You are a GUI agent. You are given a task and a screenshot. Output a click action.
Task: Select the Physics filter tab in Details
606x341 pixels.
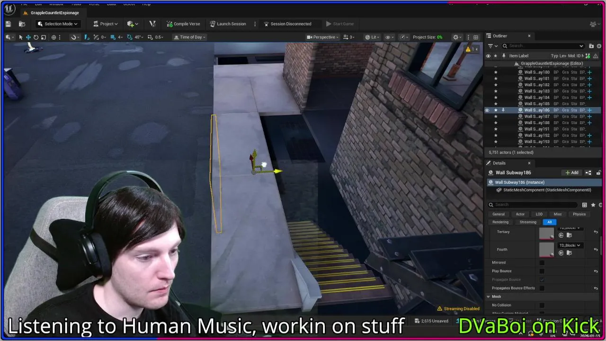point(579,214)
